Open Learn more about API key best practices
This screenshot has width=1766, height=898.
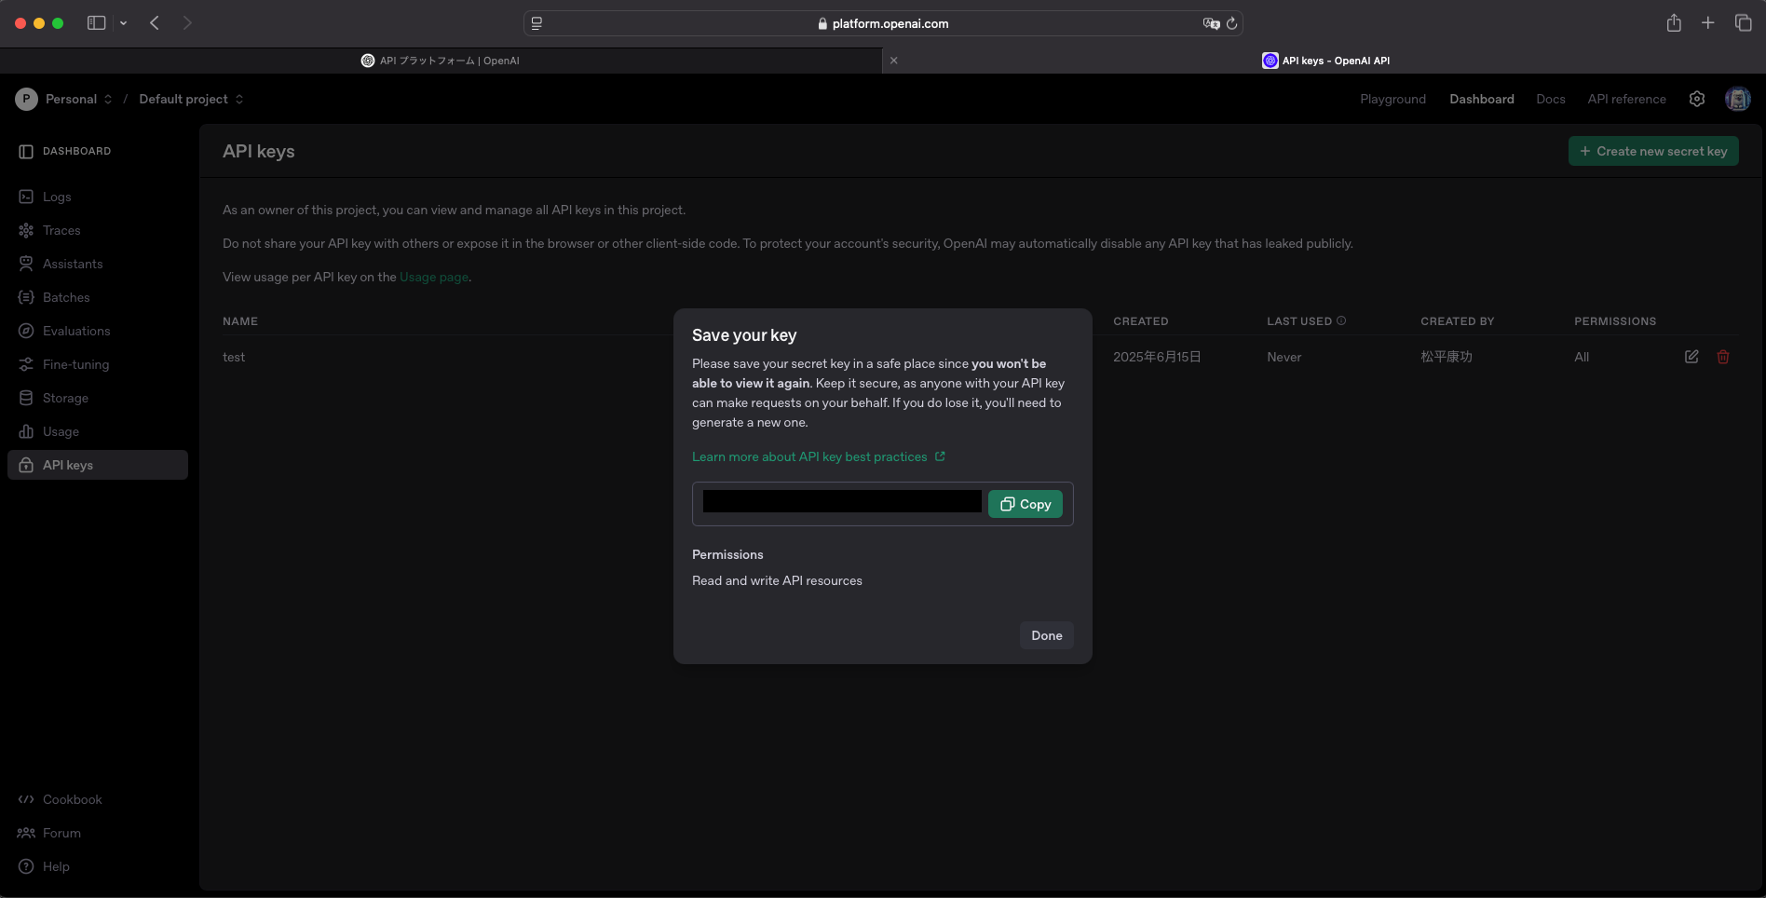tap(819, 456)
